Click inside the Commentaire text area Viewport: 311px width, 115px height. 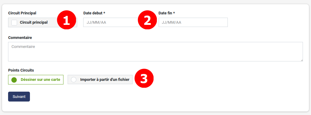[156, 52]
